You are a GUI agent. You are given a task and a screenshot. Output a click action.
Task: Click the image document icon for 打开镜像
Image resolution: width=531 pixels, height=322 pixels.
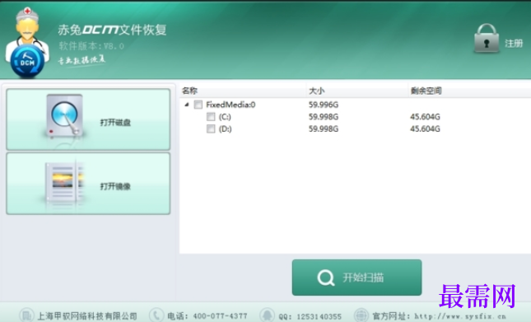(x=64, y=182)
